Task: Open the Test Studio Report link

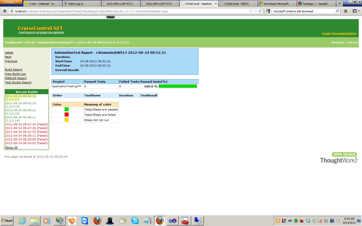Action: click(x=18, y=82)
